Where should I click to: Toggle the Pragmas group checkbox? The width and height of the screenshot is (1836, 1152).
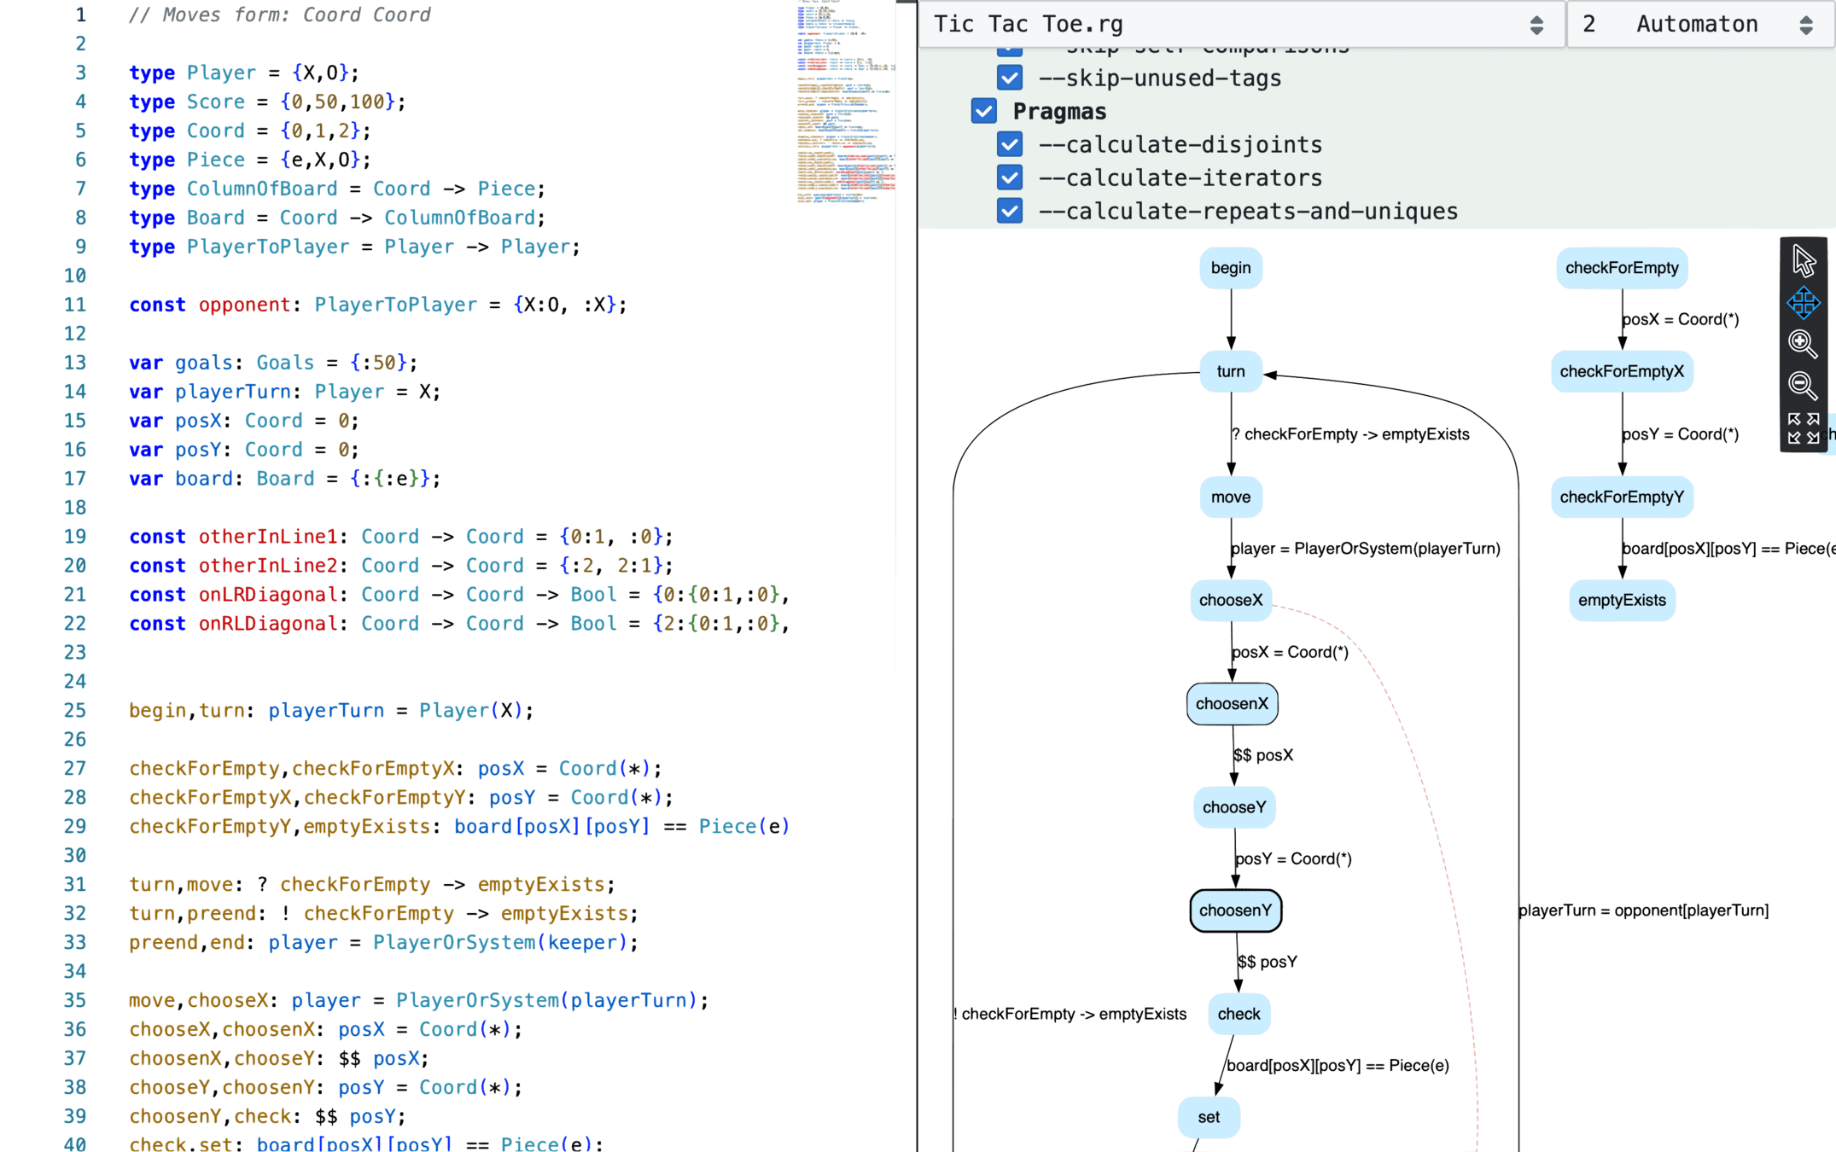pos(983,111)
